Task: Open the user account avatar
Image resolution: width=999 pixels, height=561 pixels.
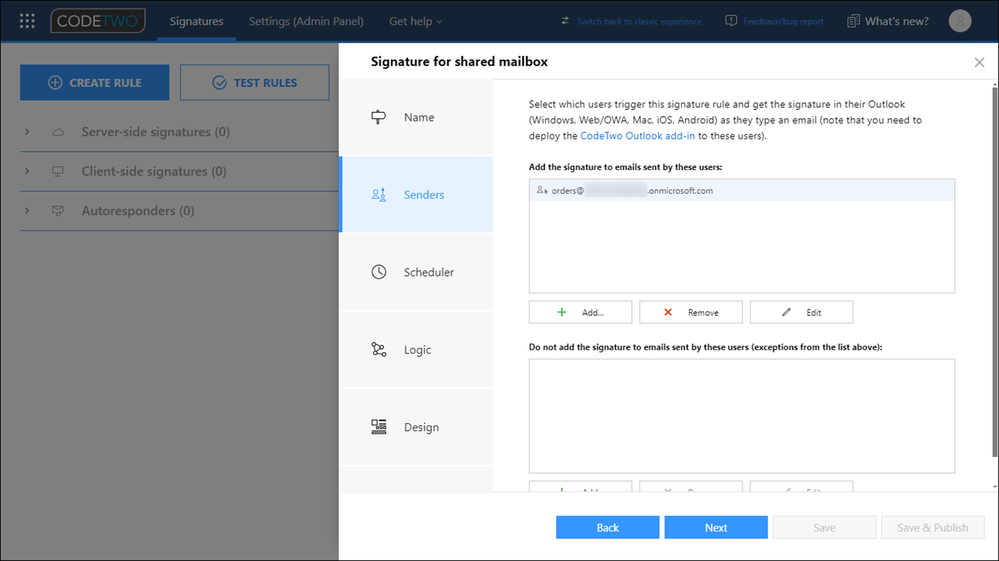Action: coord(960,21)
